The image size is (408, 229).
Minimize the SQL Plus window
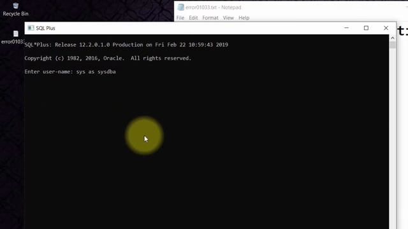coord(346,28)
